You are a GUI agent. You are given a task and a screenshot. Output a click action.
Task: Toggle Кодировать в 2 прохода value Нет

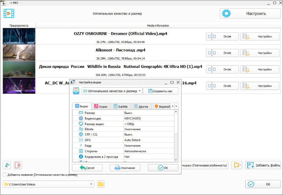point(149,157)
